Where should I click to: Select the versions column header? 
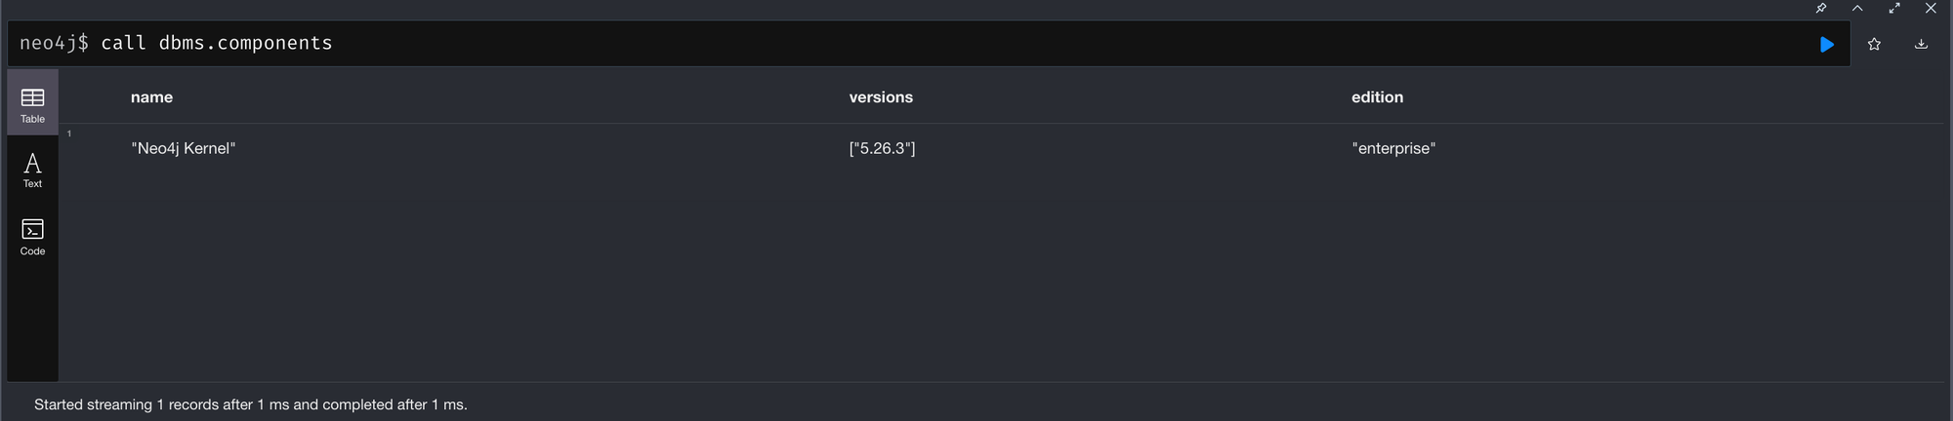(881, 97)
